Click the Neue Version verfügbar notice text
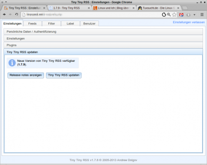Viewport: 207px width, 165px height. click(46, 63)
